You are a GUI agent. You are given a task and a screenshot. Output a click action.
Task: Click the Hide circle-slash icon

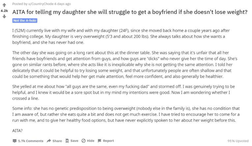[83, 141]
